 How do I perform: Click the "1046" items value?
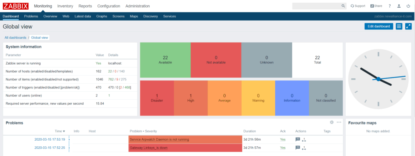pos(100,80)
